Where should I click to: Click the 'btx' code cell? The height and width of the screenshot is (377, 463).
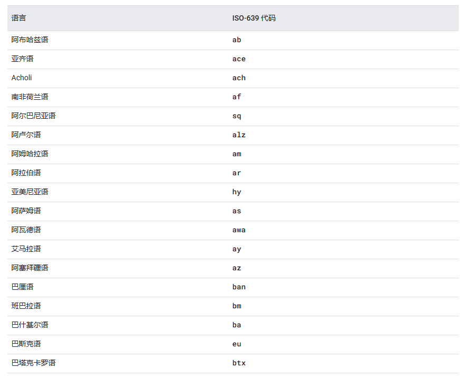click(x=239, y=363)
